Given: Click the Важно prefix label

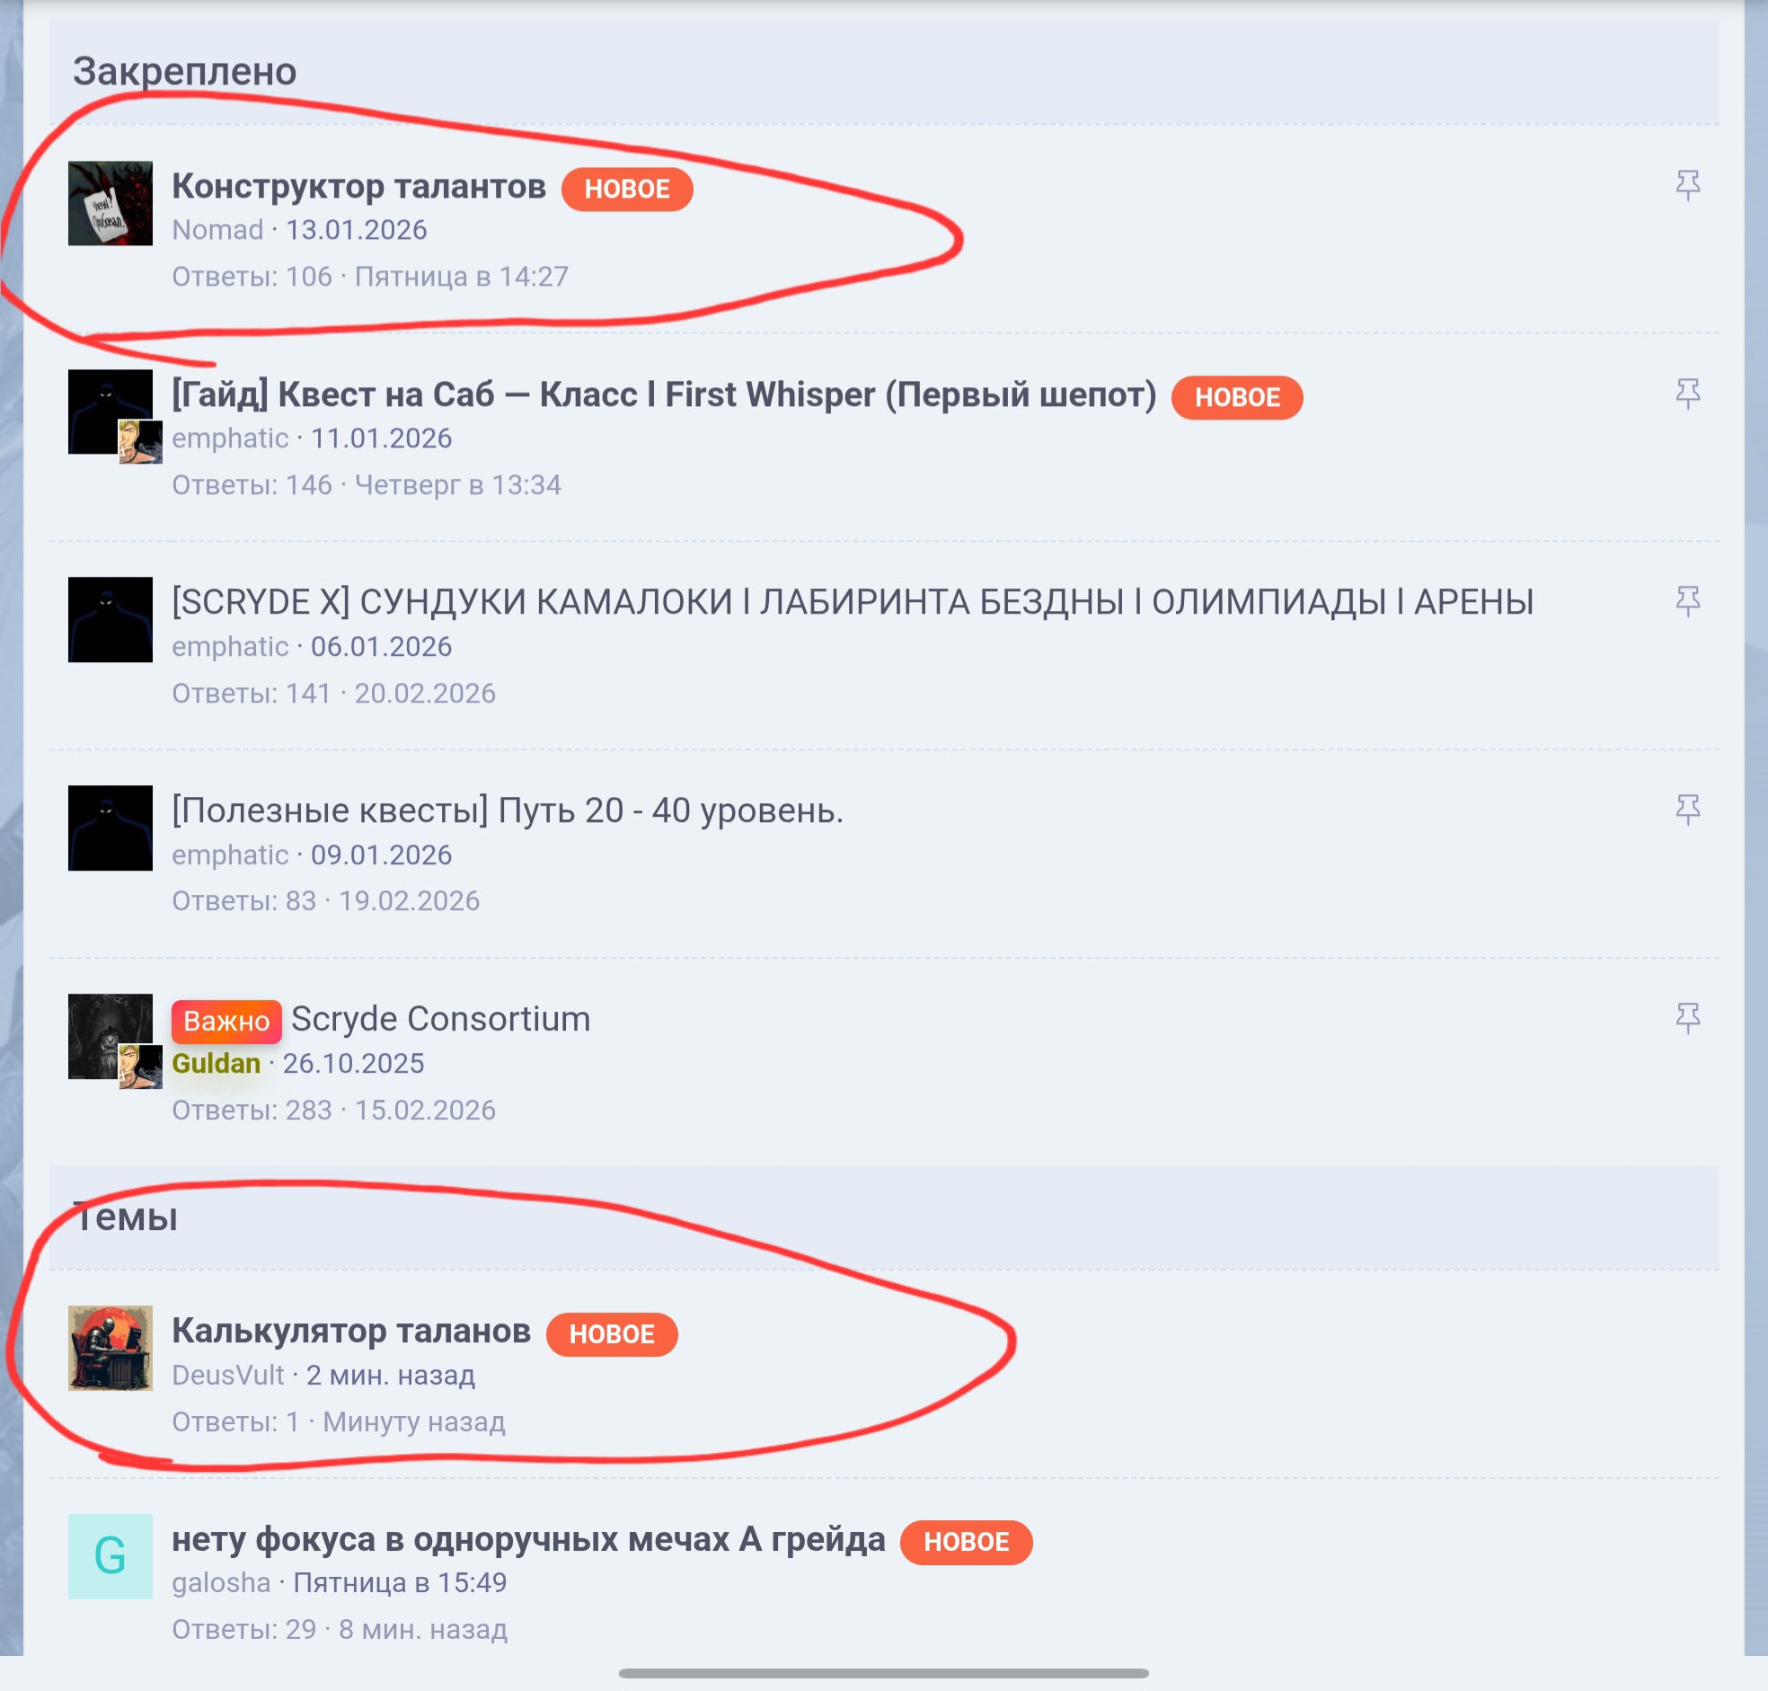Looking at the screenshot, I should coord(226,1022).
